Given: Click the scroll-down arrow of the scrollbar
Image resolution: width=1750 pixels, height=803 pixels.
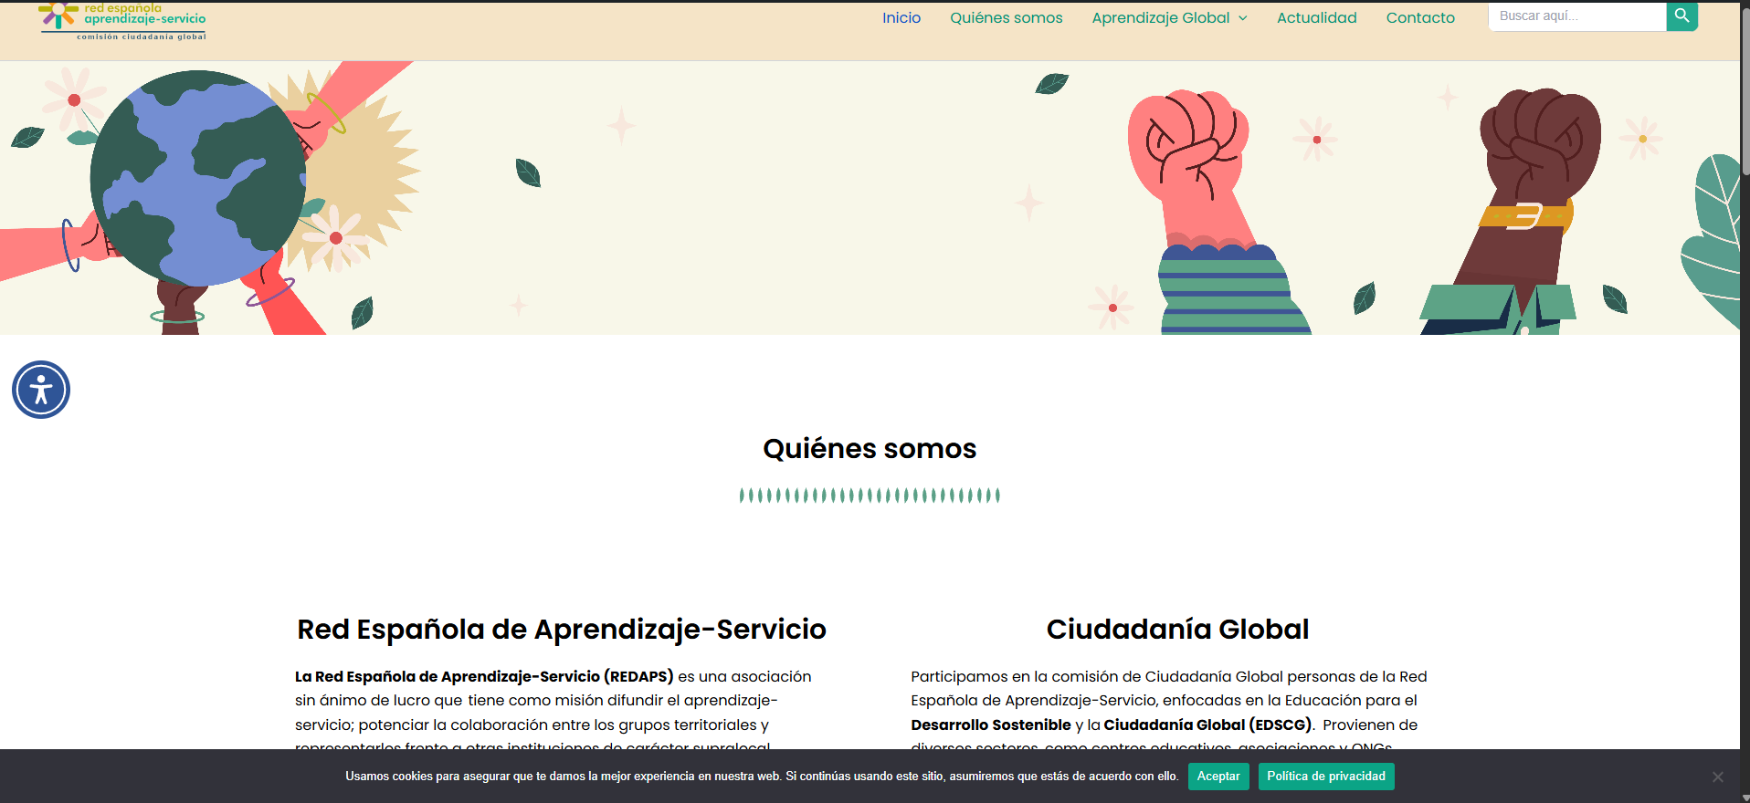Looking at the screenshot, I should (1745, 797).
